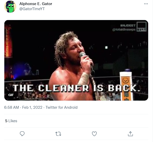Click the TDE logo box in GIF corner
The height and width of the screenshot is (142, 153).
pyautogui.click(x=142, y=27)
